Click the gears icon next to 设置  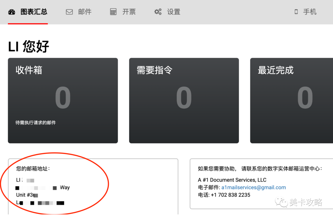tap(158, 12)
